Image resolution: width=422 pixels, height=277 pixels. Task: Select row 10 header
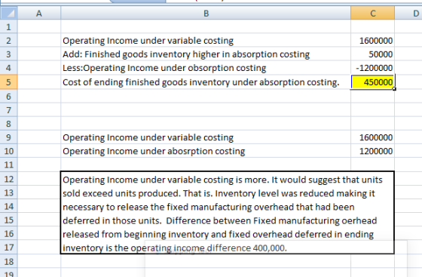9,151
